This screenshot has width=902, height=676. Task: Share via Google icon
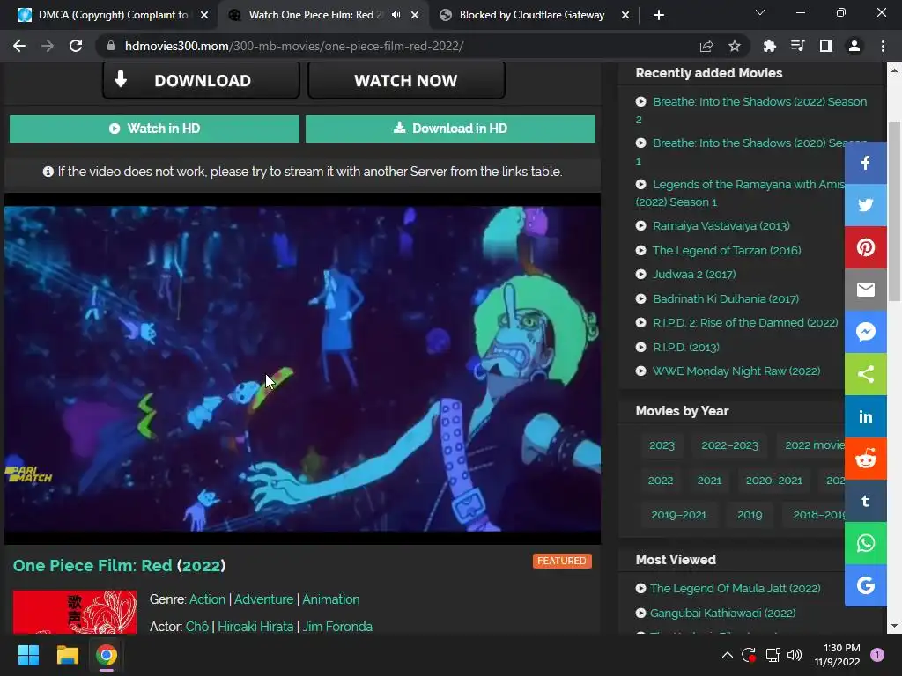865,585
